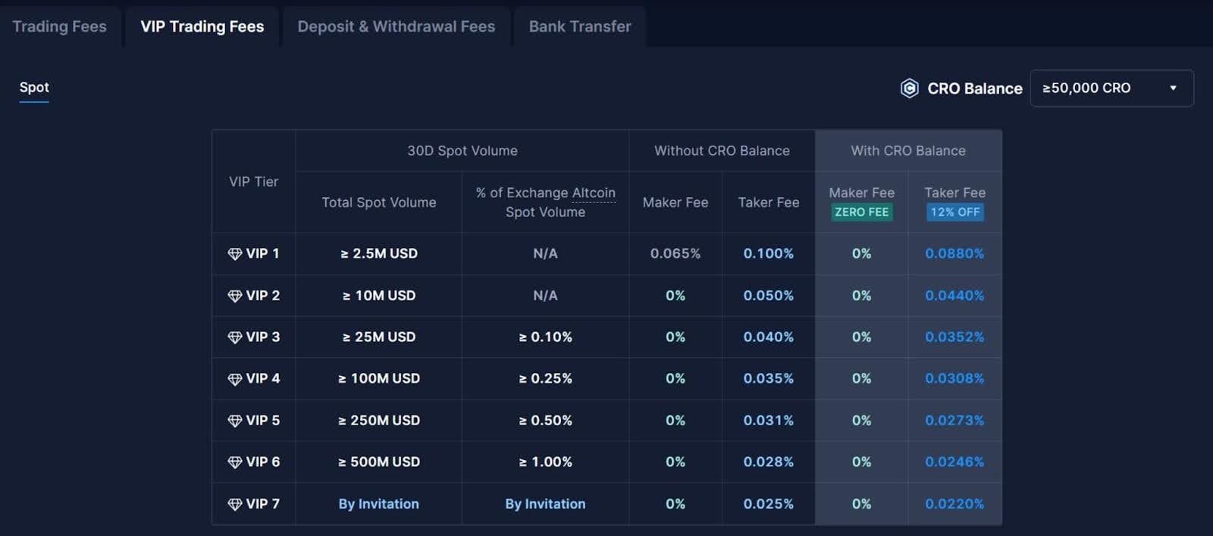
Task: Select the Spot sub-tab
Action: click(34, 87)
